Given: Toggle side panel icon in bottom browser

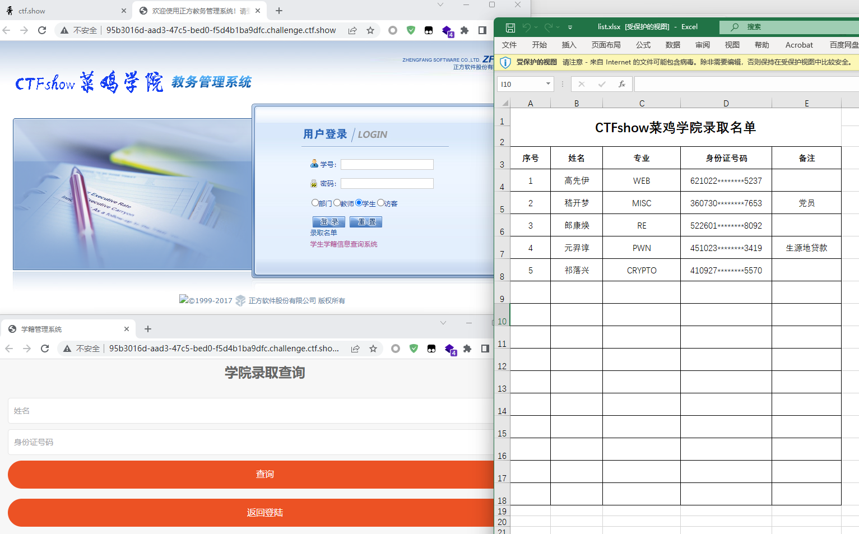Looking at the screenshot, I should point(485,349).
